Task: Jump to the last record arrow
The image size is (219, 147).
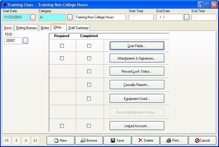Action: [x=35, y=140]
